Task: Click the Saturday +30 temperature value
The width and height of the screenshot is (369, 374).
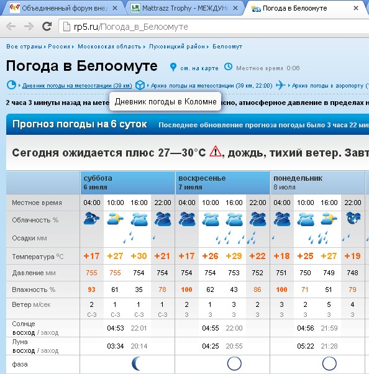Action: [139, 256]
